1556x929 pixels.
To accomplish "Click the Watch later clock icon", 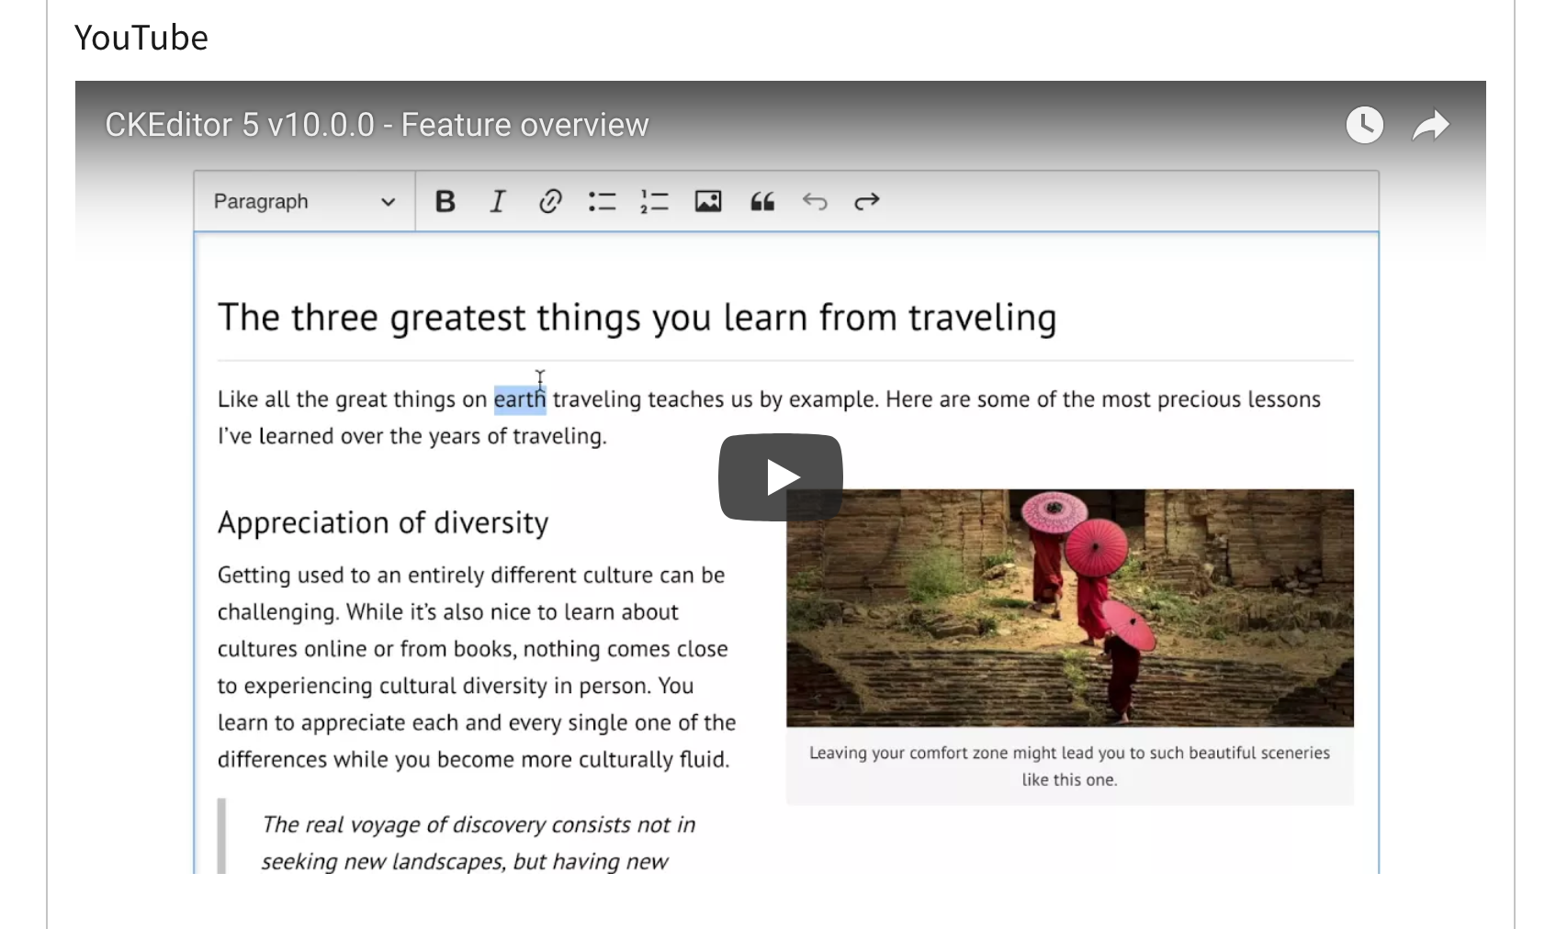I will coord(1365,125).
